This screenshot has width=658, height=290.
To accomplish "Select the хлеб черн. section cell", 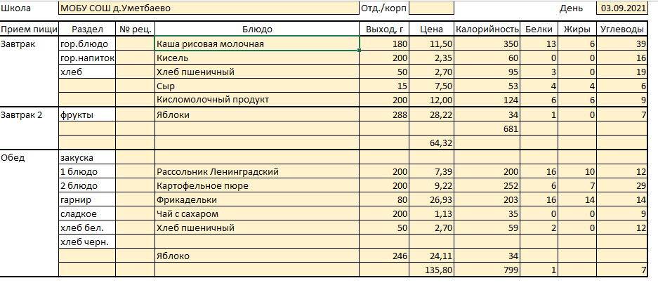I will [86, 242].
